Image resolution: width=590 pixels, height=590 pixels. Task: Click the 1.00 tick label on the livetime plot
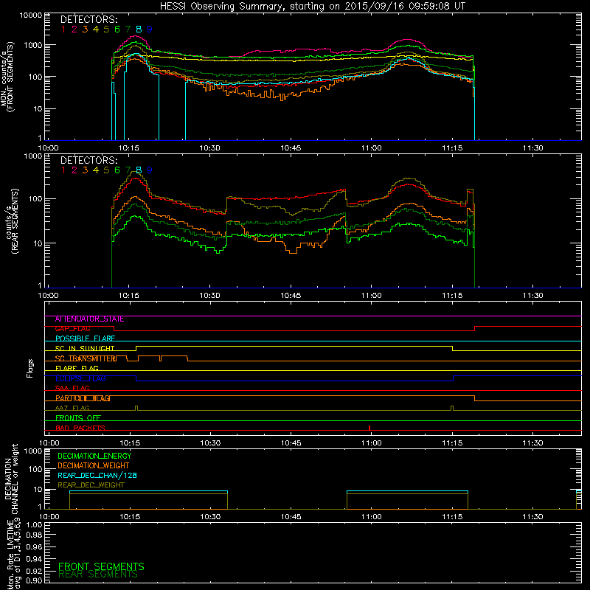pyautogui.click(x=34, y=524)
